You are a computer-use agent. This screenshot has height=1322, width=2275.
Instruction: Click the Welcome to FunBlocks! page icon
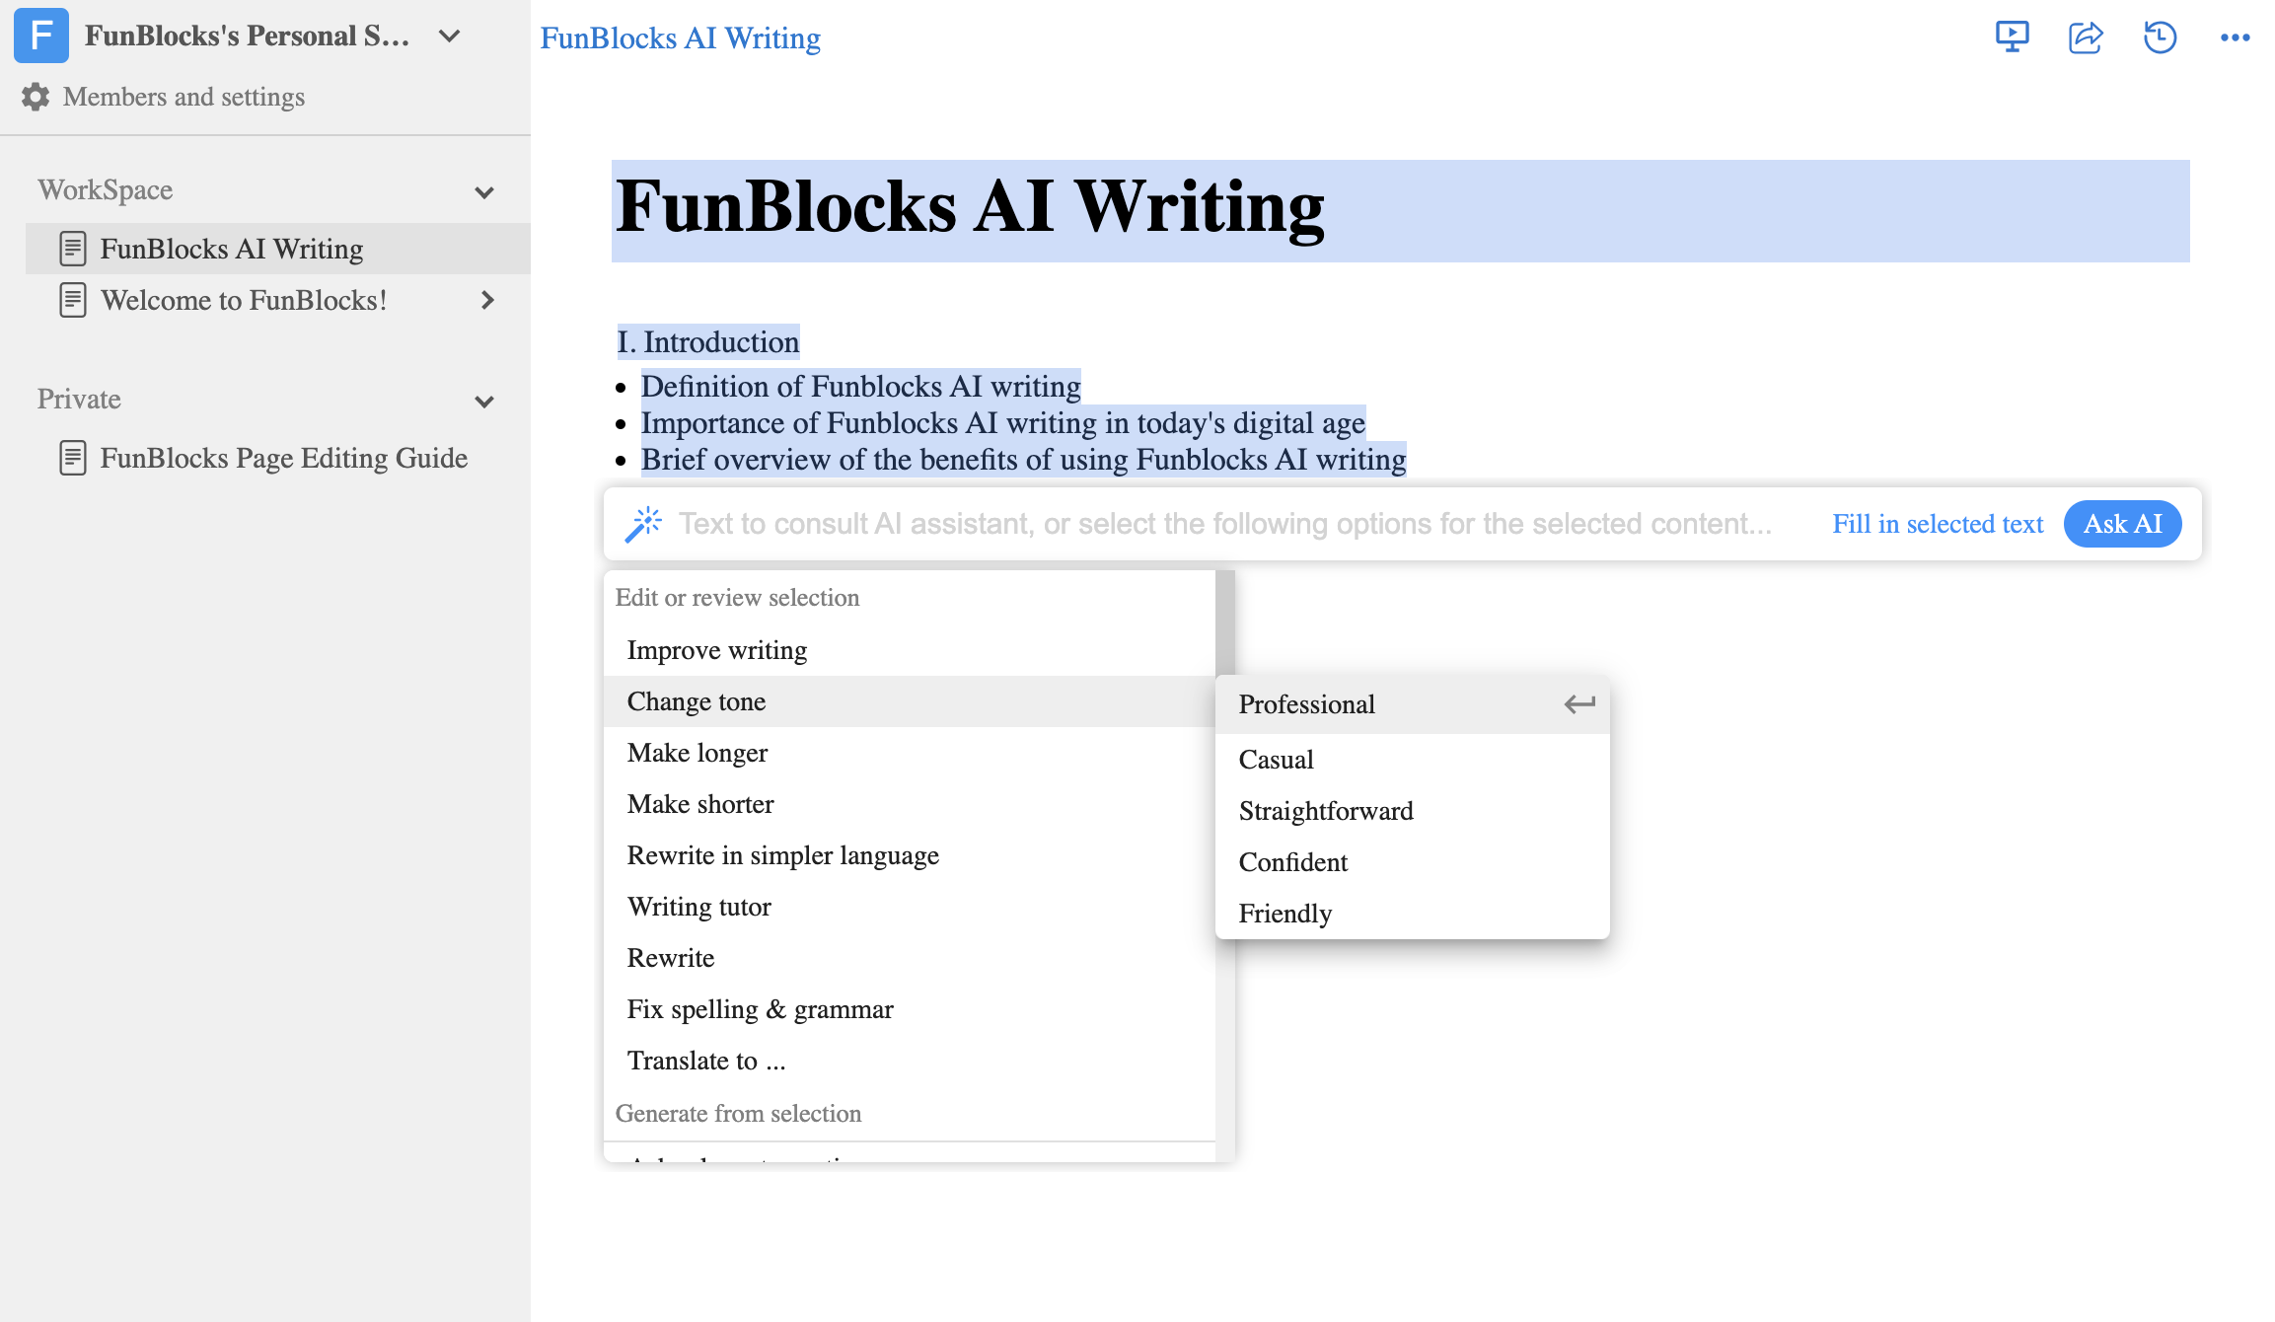pyautogui.click(x=73, y=300)
